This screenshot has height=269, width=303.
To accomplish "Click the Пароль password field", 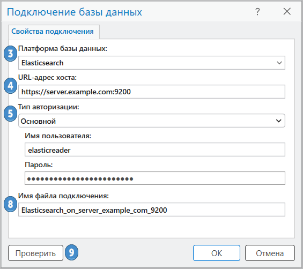I will [x=155, y=178].
